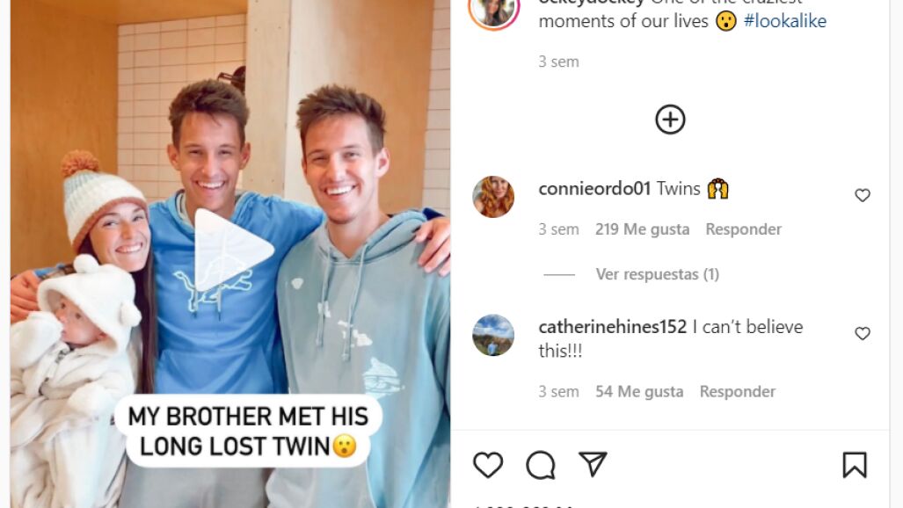Open catherinehines152 username link
The width and height of the screenshot is (903, 508).
tap(613, 327)
